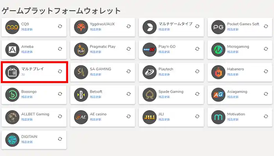Click 残高更新 link under Betsoft
Viewport: 274px width, 156px height.
(95, 97)
